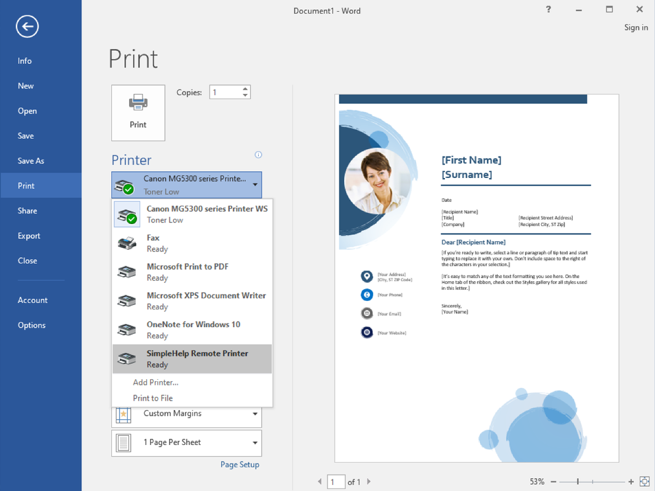Open the Export tab
The width and height of the screenshot is (655, 491).
click(41, 236)
